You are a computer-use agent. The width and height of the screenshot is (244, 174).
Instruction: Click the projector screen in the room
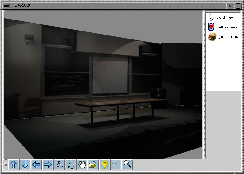pyautogui.click(x=110, y=74)
